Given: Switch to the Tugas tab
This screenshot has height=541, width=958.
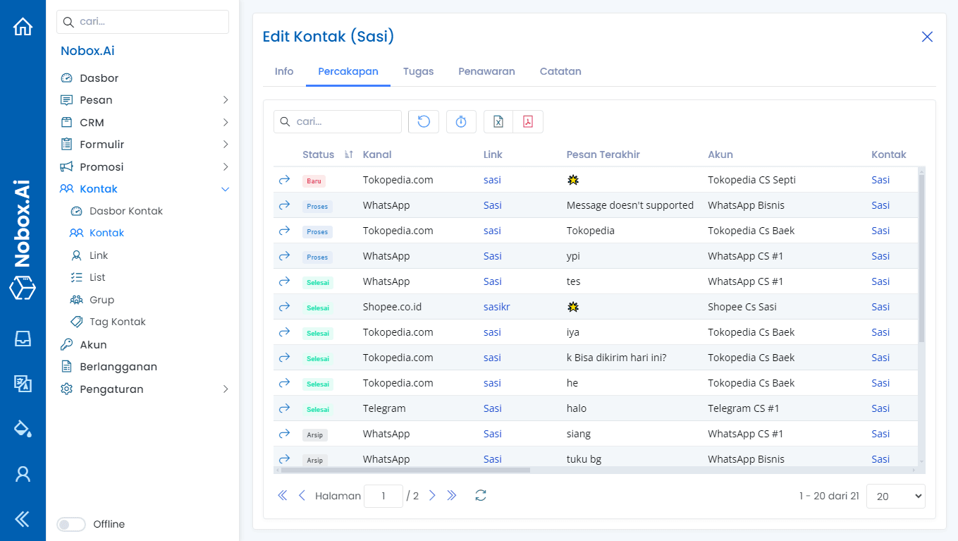Looking at the screenshot, I should [x=418, y=71].
